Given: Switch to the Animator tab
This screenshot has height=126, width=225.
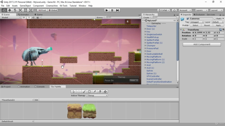Looking at the screenshot, I should (24, 15).
